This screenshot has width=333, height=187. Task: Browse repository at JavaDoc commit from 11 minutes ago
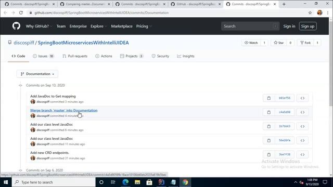(x=302, y=140)
